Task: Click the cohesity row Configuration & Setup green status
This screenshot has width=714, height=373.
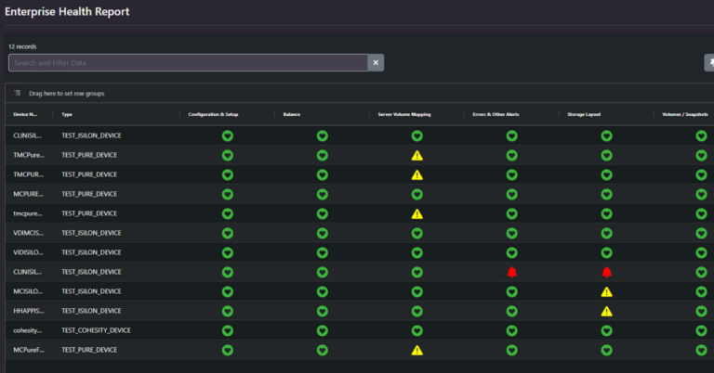Action: coord(228,330)
